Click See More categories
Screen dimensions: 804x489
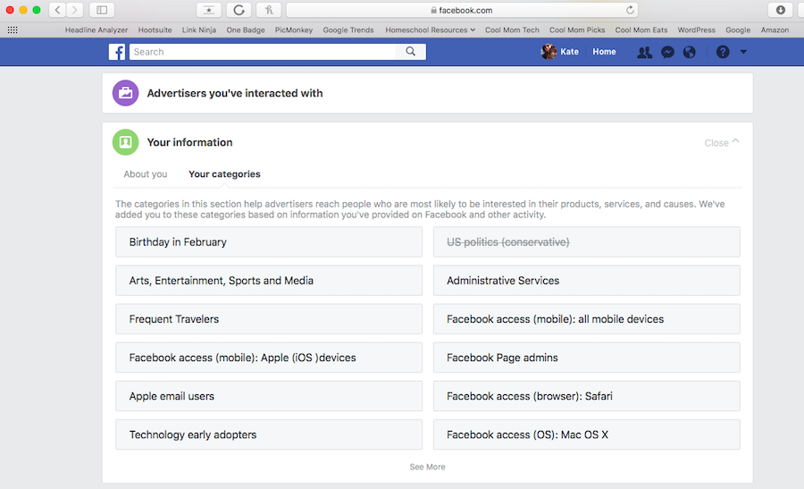pos(427,467)
